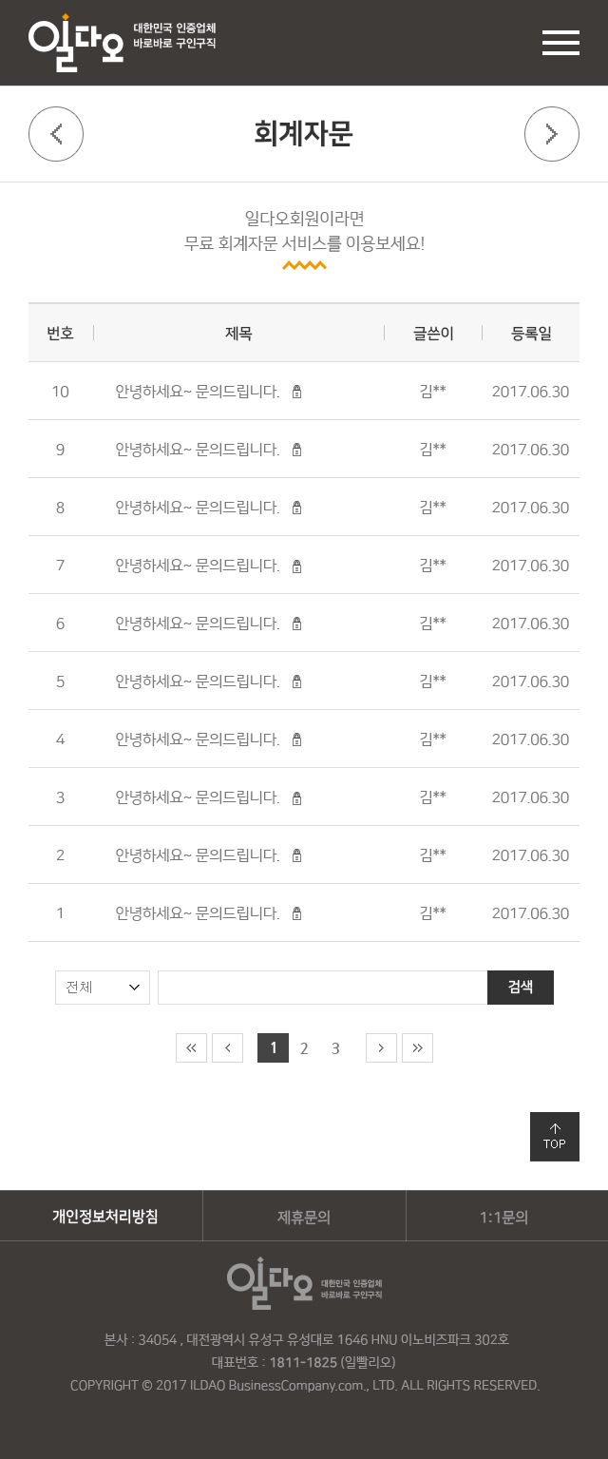
Task: Click the lock icon on post number 1
Action: (296, 912)
